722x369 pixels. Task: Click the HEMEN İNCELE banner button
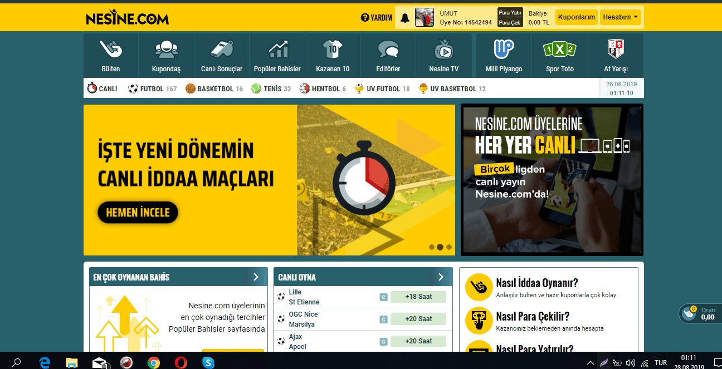pos(138,213)
